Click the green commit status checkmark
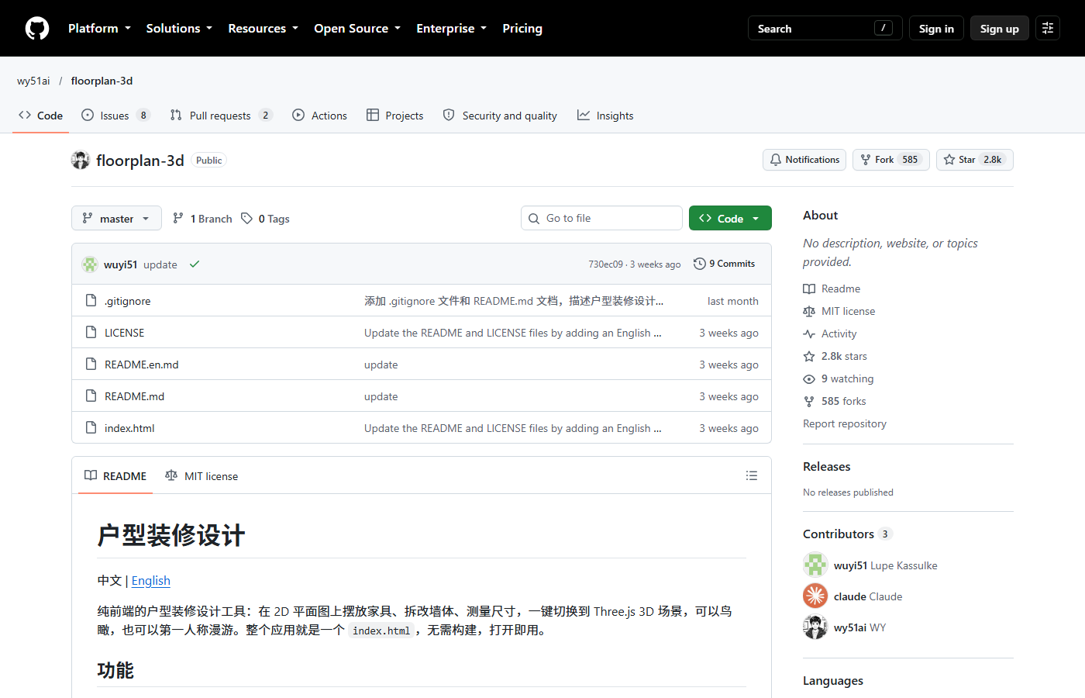This screenshot has height=698, width=1085. (x=195, y=264)
